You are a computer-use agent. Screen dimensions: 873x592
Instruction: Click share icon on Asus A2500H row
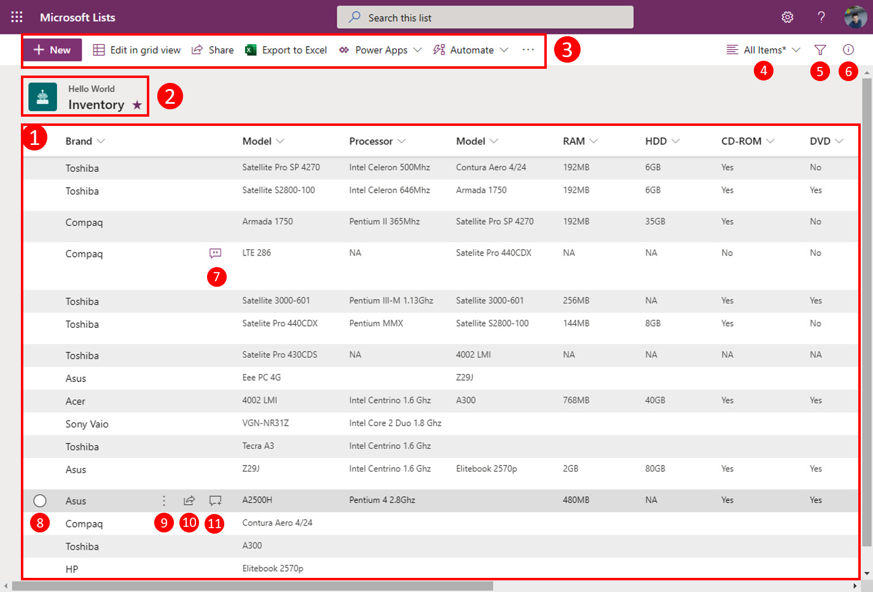[x=189, y=501]
